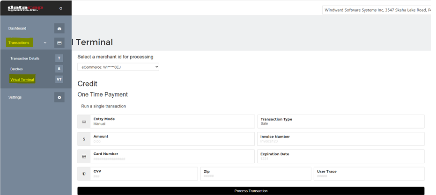This screenshot has width=436, height=195.
Task: Click 'Run a single transaction' text
Action: click(x=103, y=106)
